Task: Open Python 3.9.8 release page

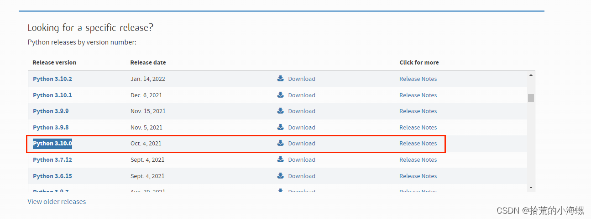Action: (51, 127)
